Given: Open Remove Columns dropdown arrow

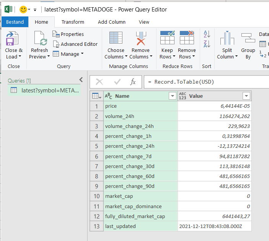Looking at the screenshot, I should coord(151,56).
